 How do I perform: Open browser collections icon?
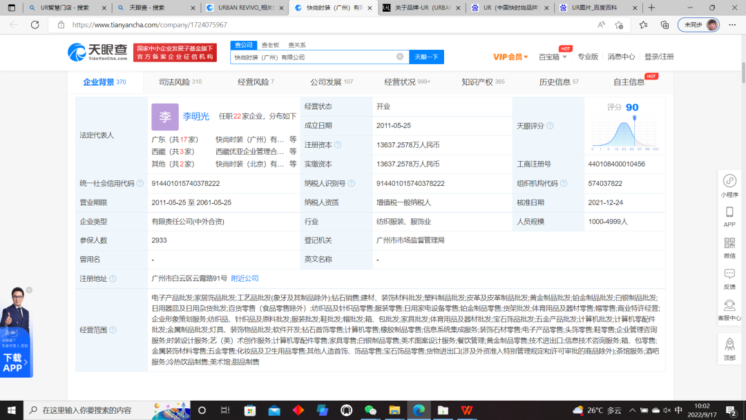tap(664, 25)
